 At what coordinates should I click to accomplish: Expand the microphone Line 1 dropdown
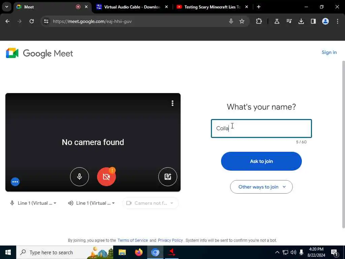tap(33, 203)
